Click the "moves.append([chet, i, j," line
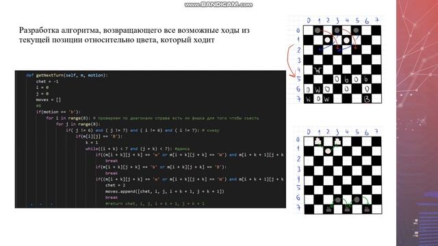Viewport: 438px width, 246px height. tap(165, 191)
